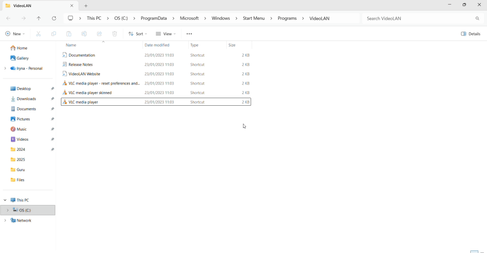Image resolution: width=487 pixels, height=253 pixels.
Task: Unpin icon next to Desktop
Action: click(52, 89)
